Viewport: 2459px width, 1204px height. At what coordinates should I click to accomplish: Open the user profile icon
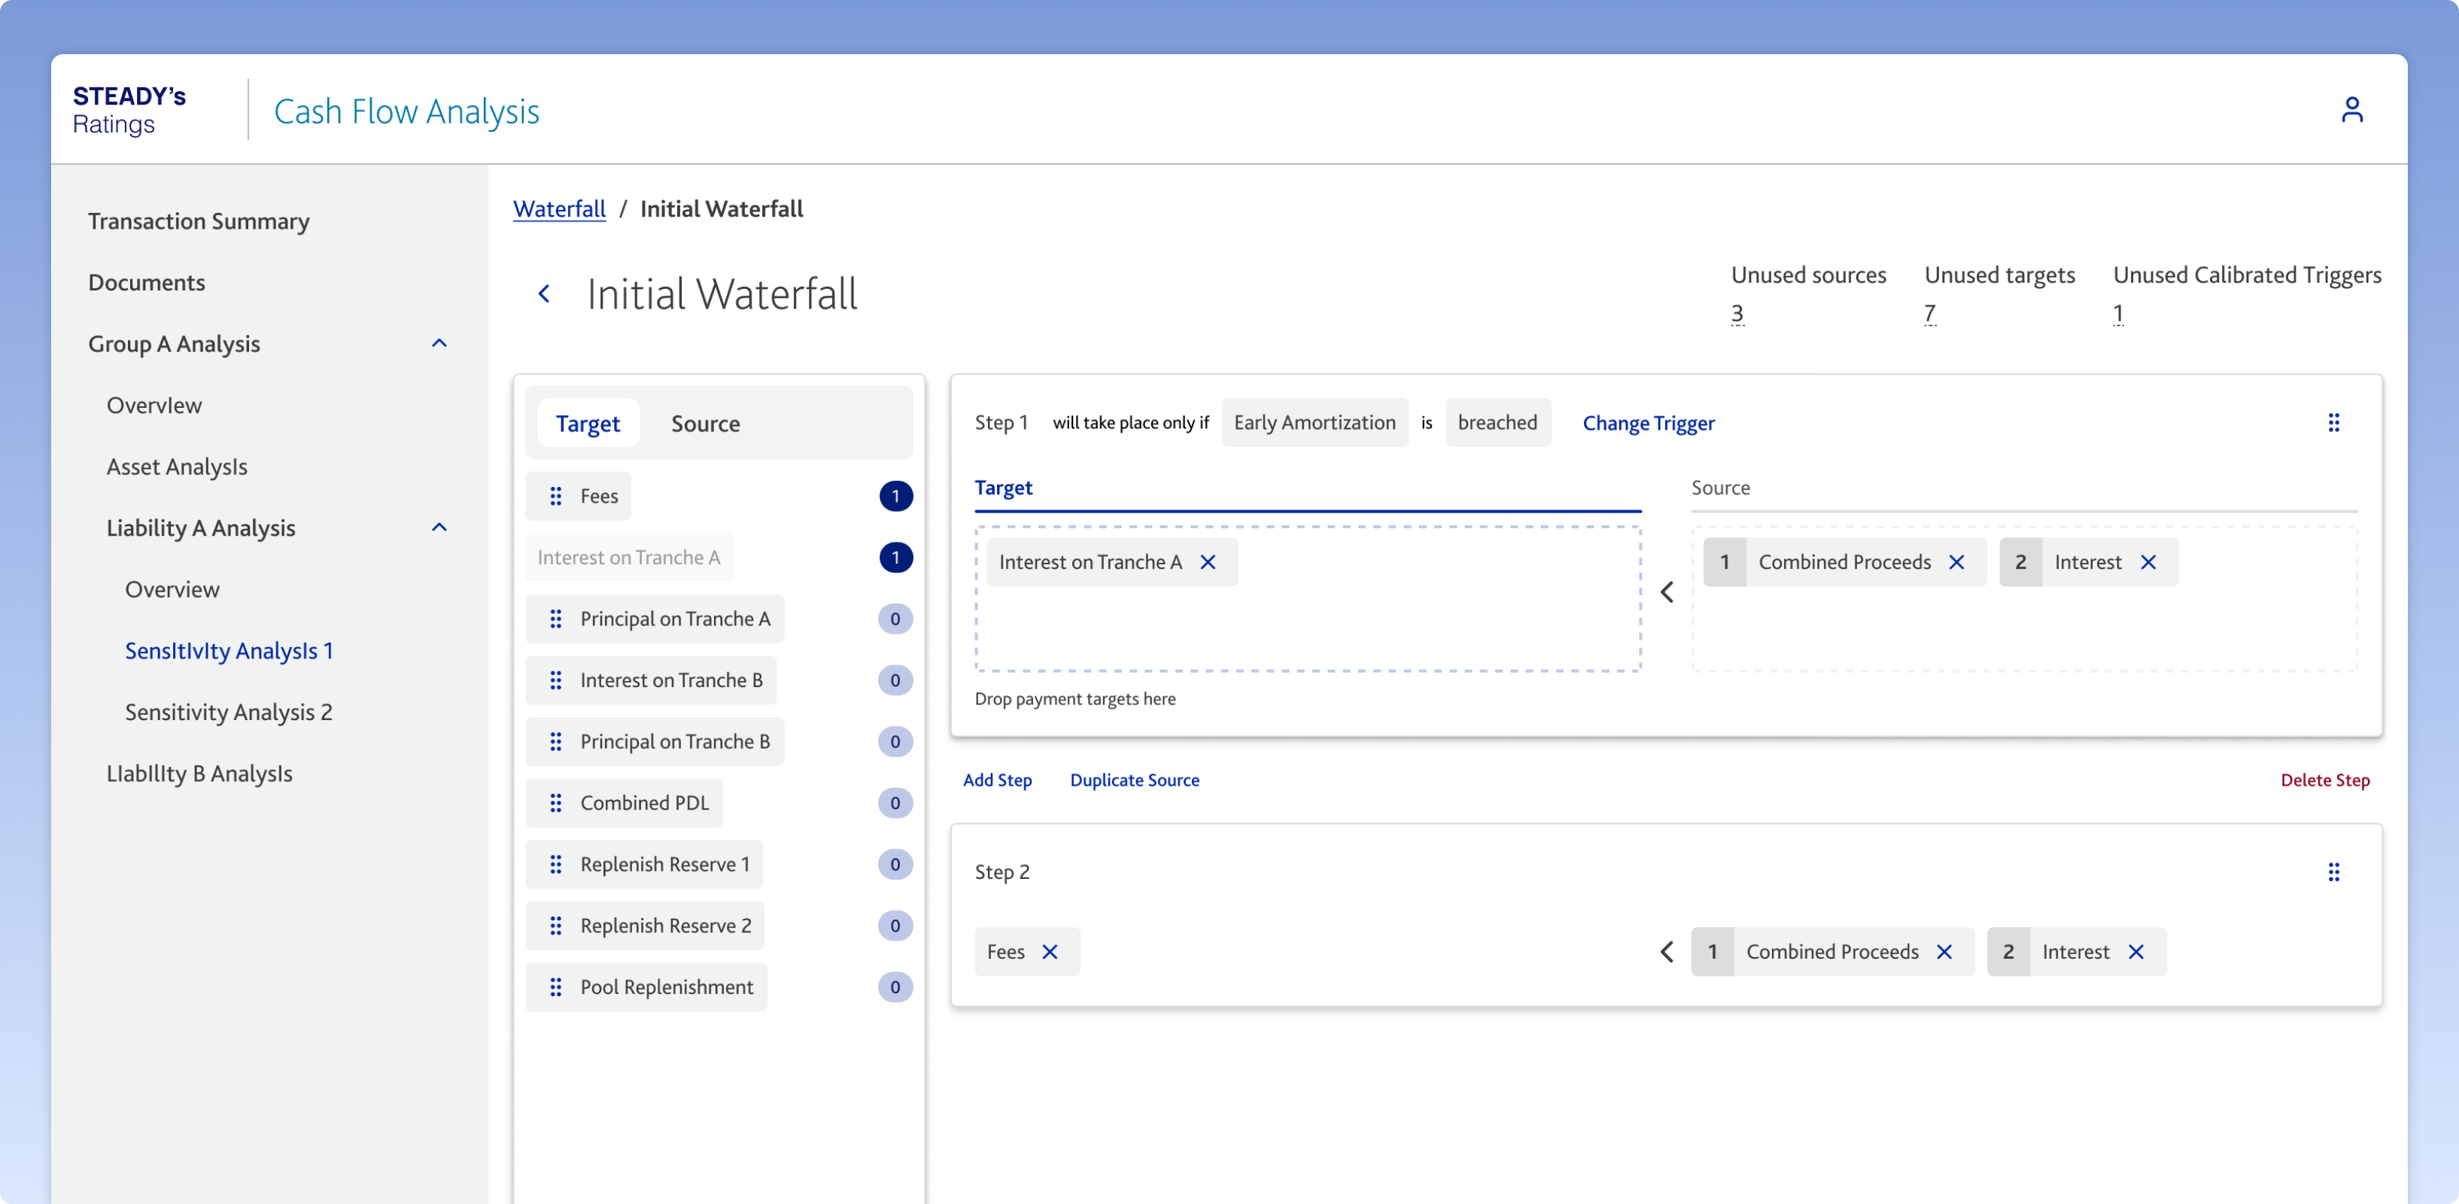pyautogui.click(x=2351, y=110)
